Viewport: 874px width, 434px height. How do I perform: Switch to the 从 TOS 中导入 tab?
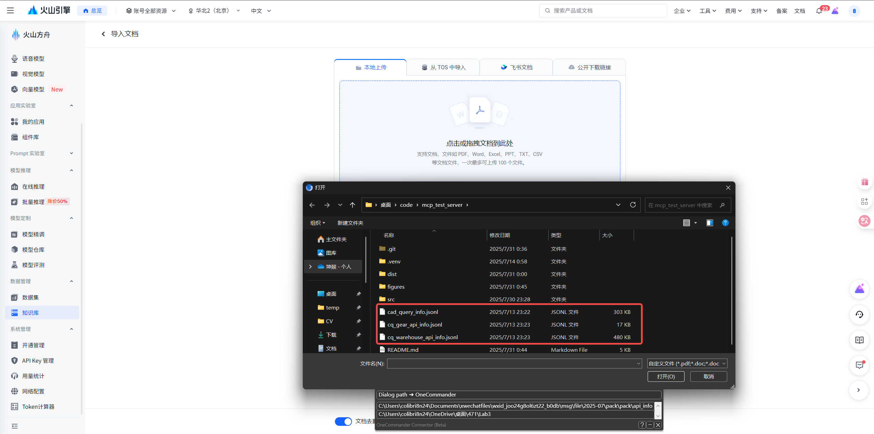443,67
